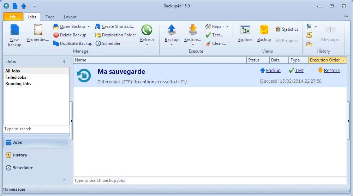Click the Messages icon in History group
This screenshot has height=196, width=353.
click(330, 30)
